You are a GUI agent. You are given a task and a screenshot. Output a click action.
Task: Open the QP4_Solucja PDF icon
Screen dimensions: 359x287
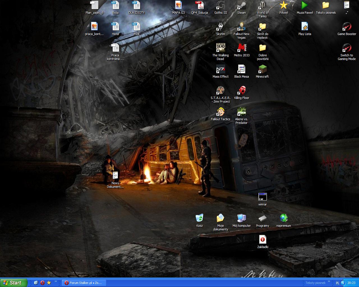point(199,5)
